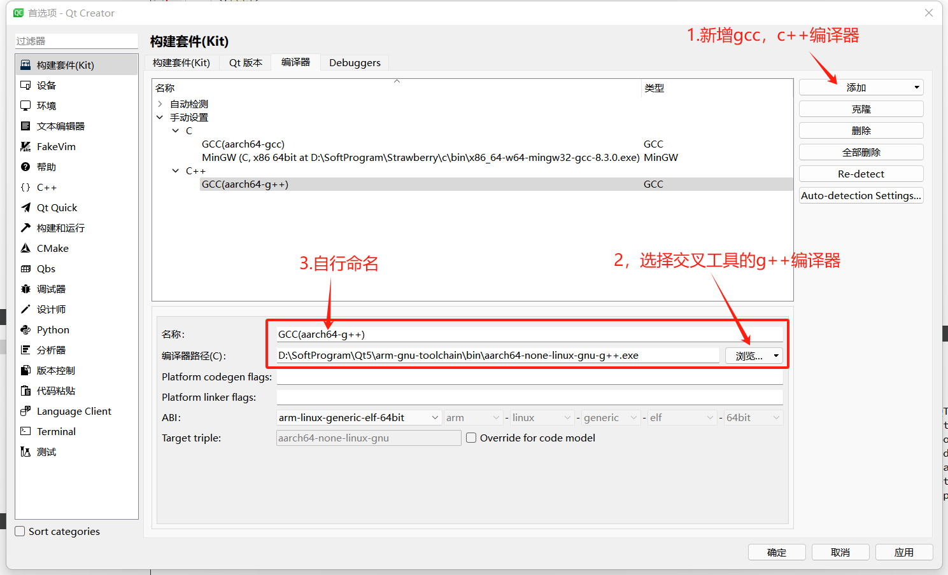Switch to the Qt 版本 tab

click(x=246, y=62)
